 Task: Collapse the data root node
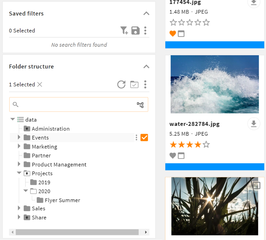[13, 119]
